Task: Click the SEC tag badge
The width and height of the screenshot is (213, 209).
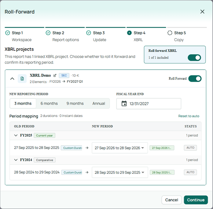Action: pyautogui.click(x=64, y=76)
